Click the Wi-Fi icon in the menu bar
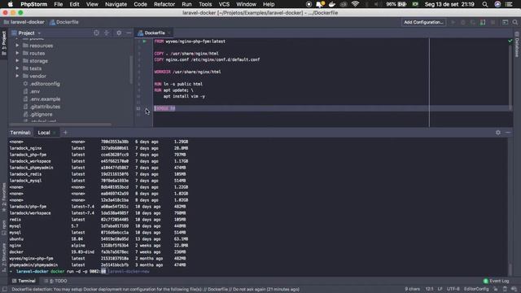 click(355, 4)
